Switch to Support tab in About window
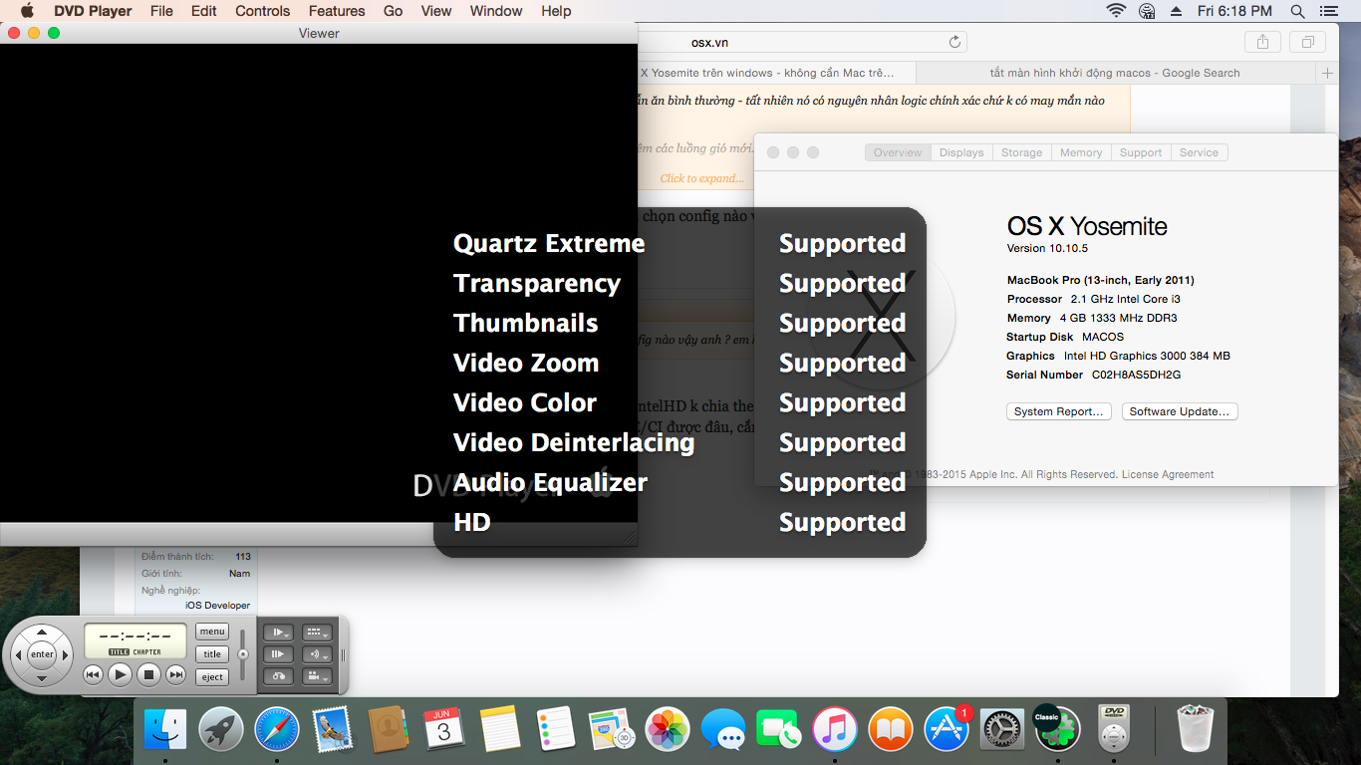 pyautogui.click(x=1141, y=152)
